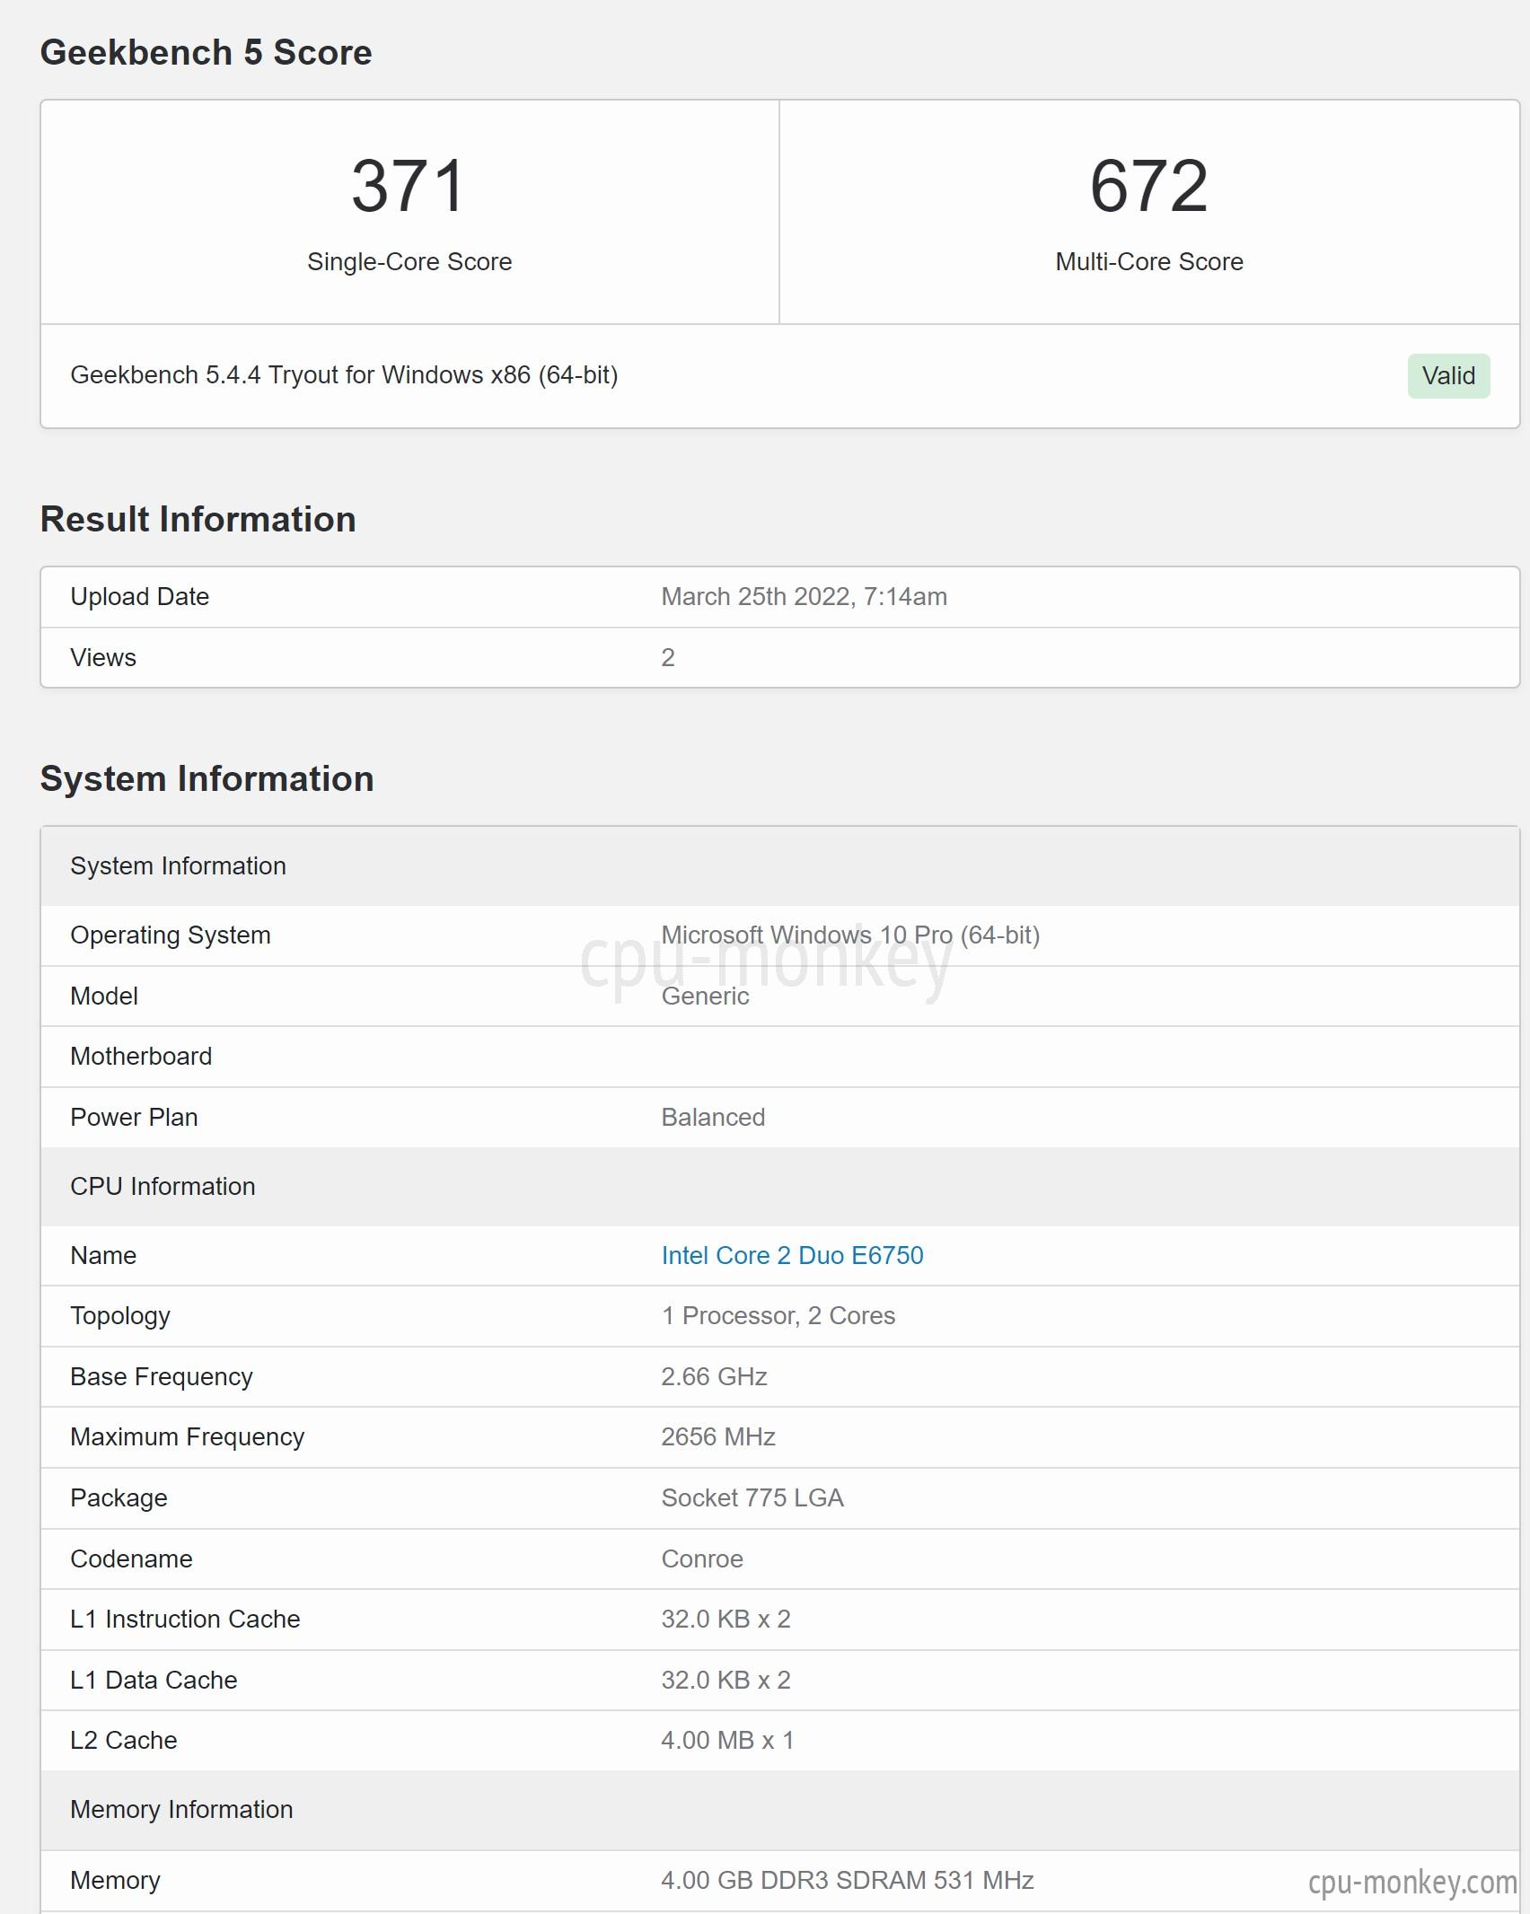Click the Model row label
This screenshot has height=1914, width=1530.
click(x=104, y=996)
